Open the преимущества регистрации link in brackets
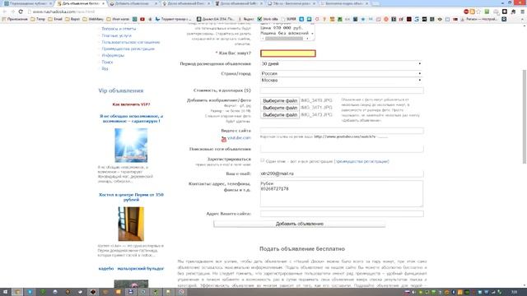This screenshot has width=527, height=296. pyautogui.click(x=361, y=161)
